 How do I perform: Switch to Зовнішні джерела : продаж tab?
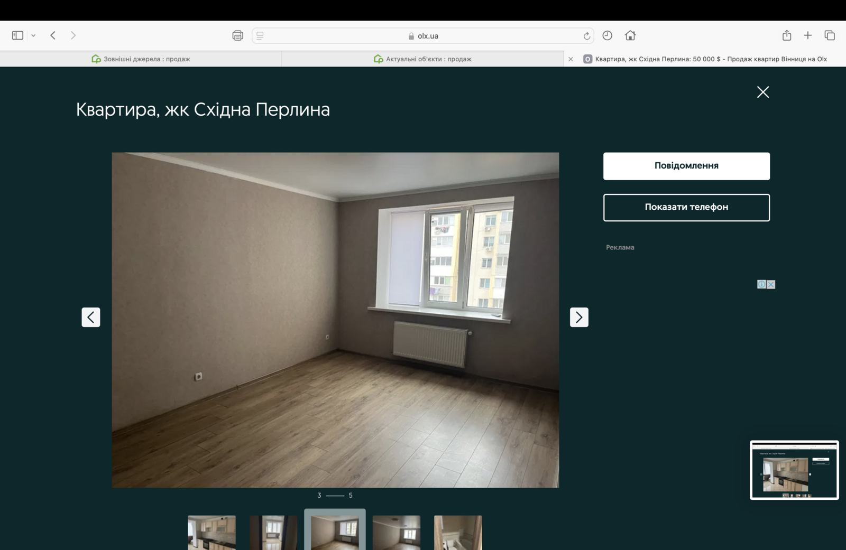click(x=141, y=59)
